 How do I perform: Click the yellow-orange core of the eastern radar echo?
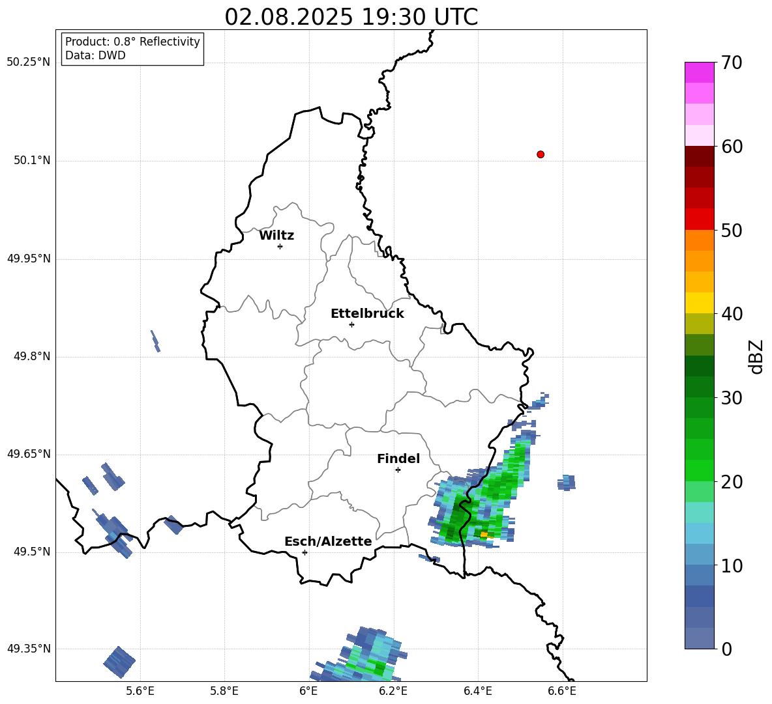tap(484, 535)
